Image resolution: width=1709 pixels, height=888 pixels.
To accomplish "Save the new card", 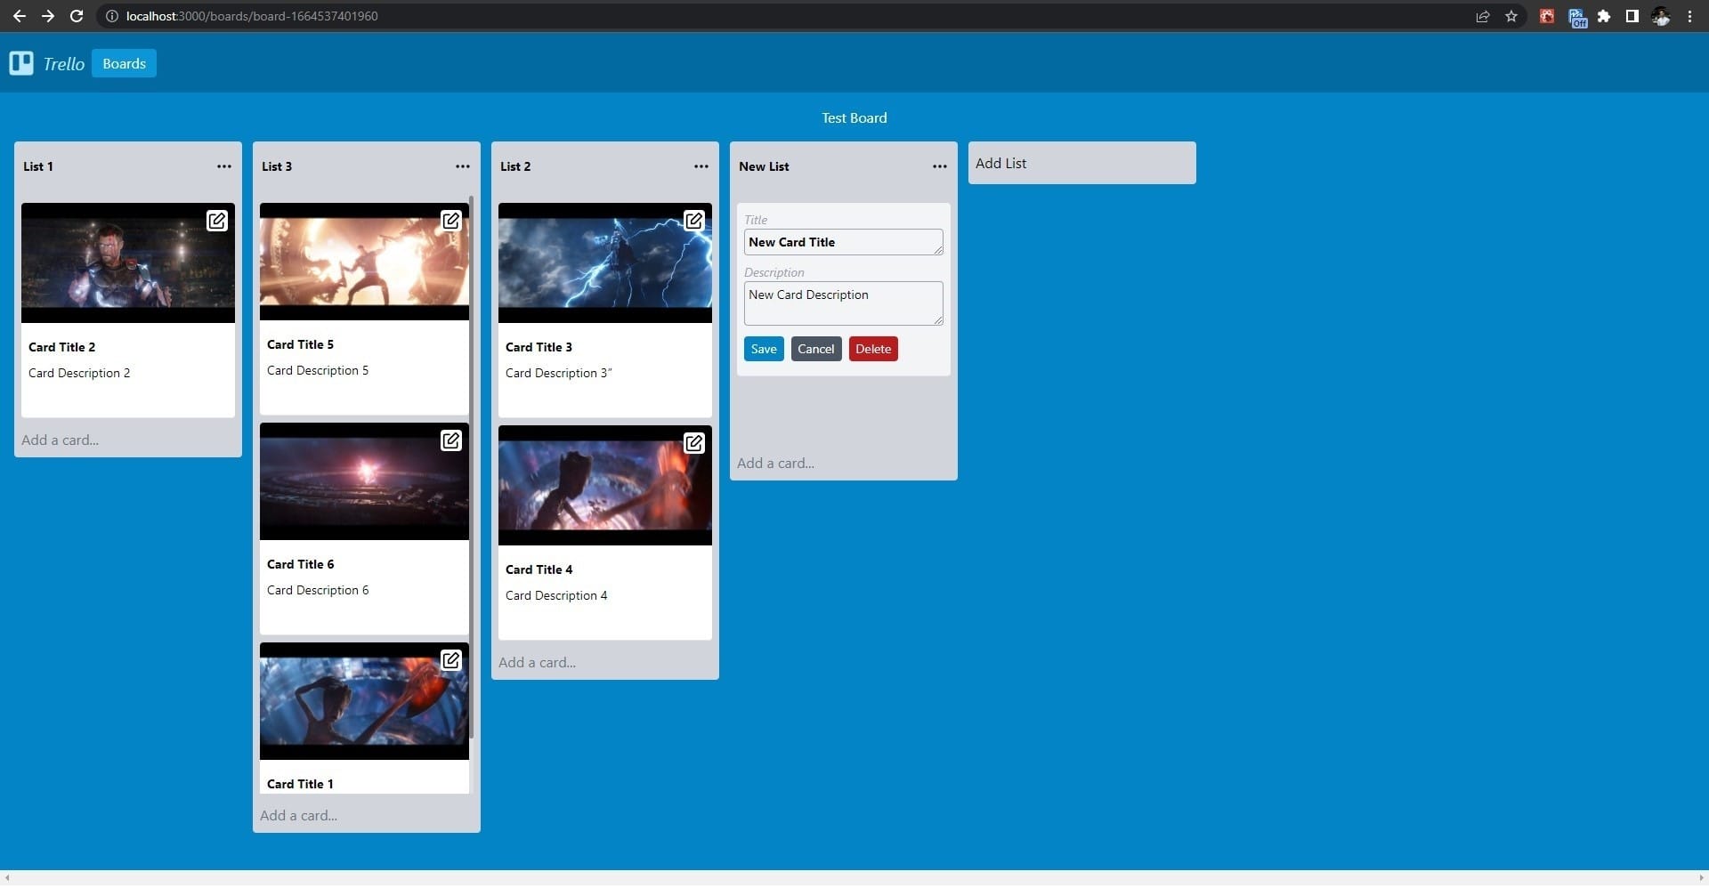I will 764,349.
